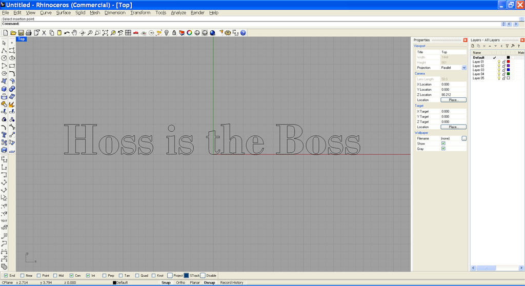The image size is (525, 286).
Task: Enable the Point osnap checkbox
Action: (38, 276)
